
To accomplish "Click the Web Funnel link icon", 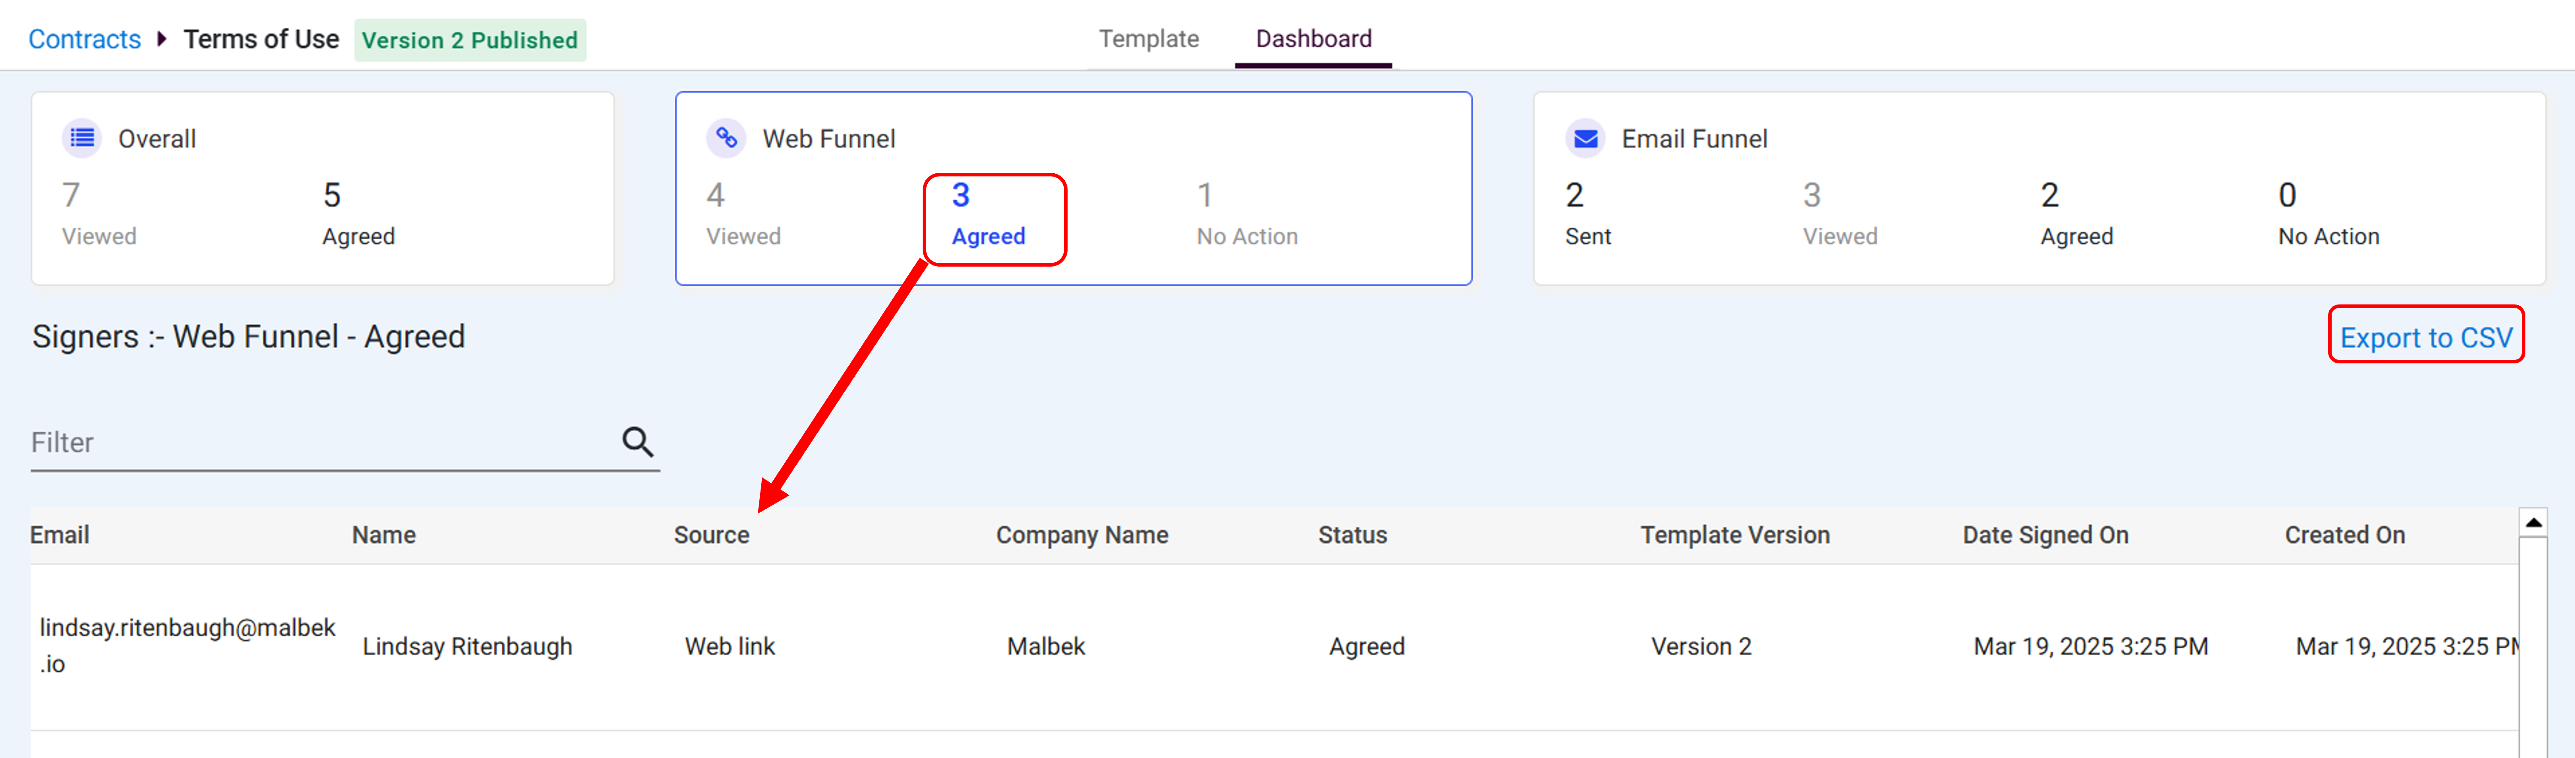I will coord(727,138).
